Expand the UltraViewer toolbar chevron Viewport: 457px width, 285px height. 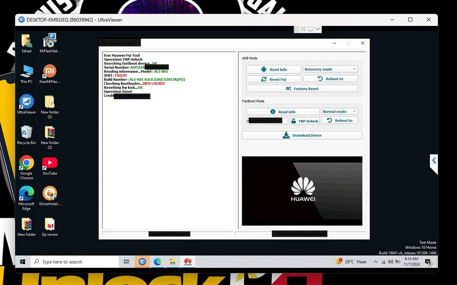tap(318, 29)
